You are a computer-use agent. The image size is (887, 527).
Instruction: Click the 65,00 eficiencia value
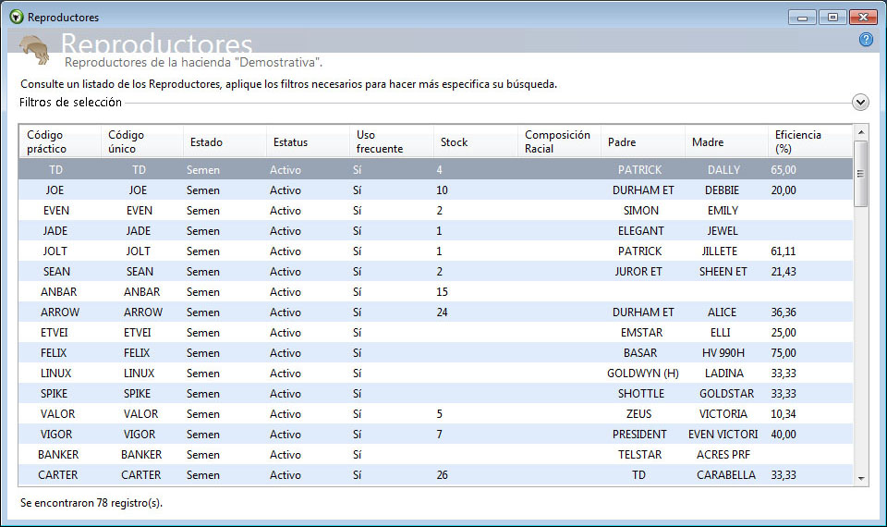coord(784,170)
